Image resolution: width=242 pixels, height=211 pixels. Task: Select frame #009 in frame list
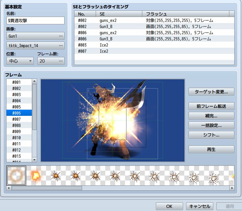pyautogui.click(x=19, y=132)
